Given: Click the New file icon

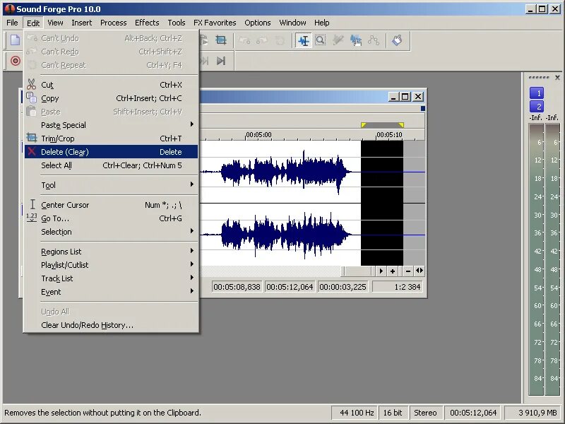Looking at the screenshot, I should pyautogui.click(x=15, y=40).
